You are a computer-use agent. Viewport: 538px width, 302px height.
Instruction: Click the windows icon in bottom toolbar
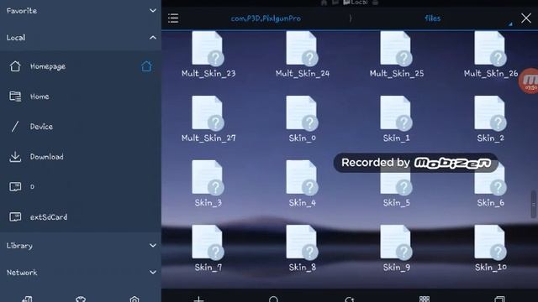click(x=499, y=299)
